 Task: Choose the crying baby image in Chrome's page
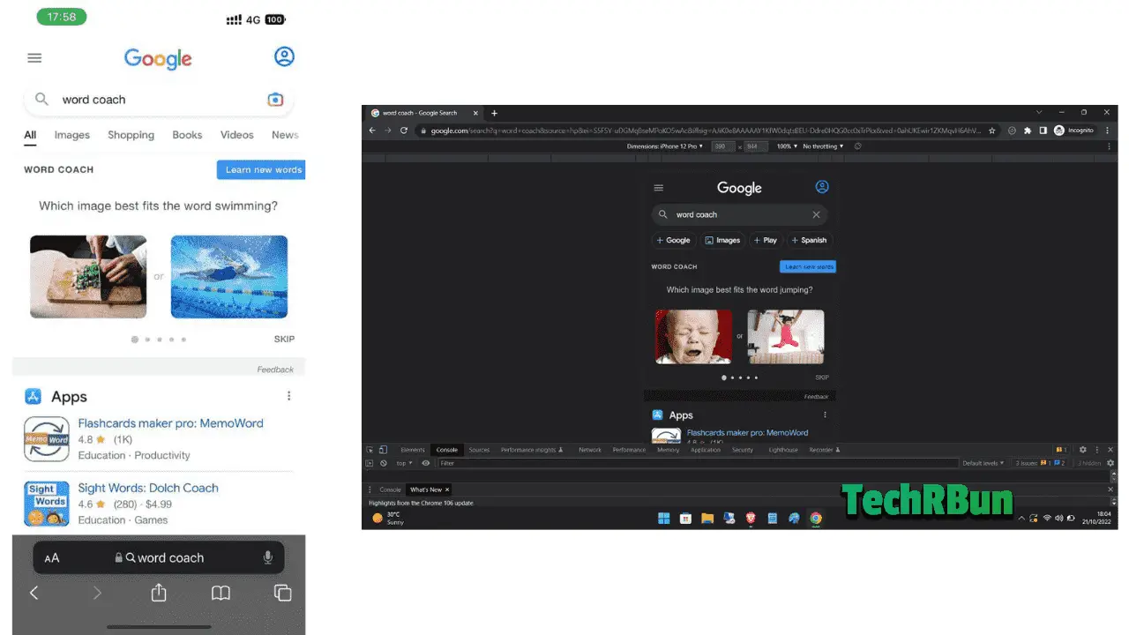(693, 336)
